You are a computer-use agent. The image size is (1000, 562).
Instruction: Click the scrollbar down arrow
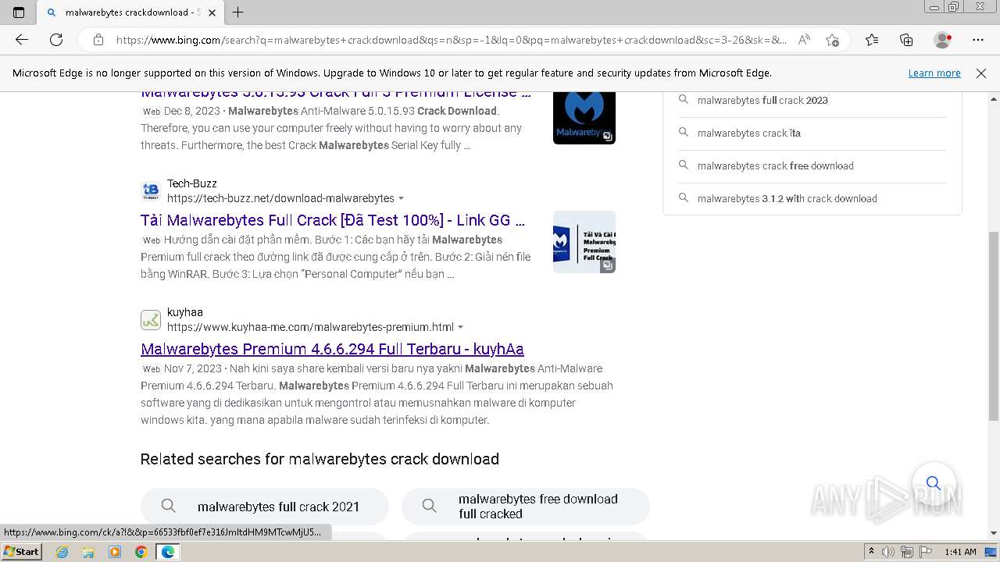point(994,533)
